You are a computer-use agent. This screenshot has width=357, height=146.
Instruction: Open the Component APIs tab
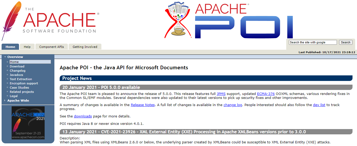point(51,47)
